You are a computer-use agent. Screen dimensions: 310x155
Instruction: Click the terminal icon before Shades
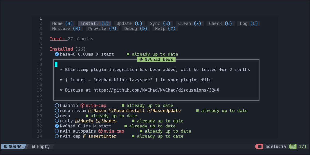pyautogui.click(x=98, y=121)
